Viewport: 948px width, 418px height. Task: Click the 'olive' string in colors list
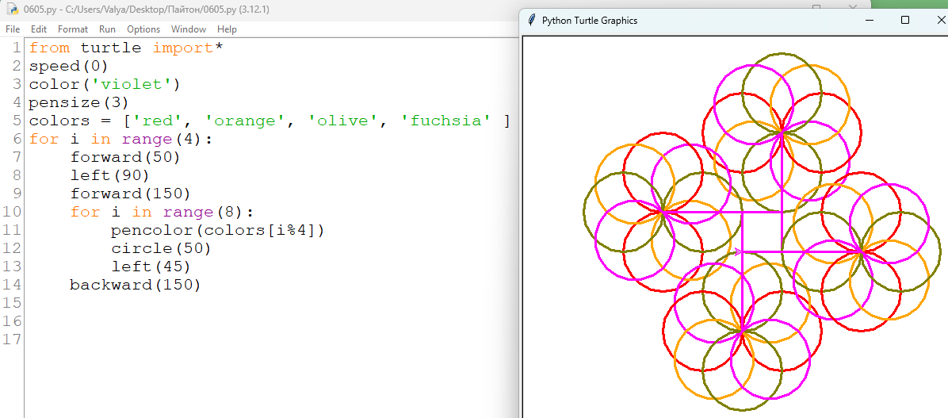pyautogui.click(x=344, y=121)
